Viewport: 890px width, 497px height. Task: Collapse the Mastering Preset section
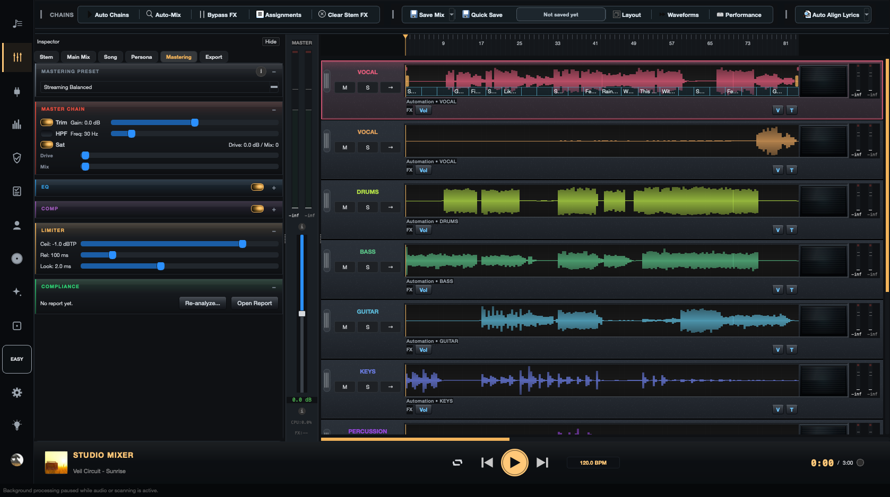point(274,72)
